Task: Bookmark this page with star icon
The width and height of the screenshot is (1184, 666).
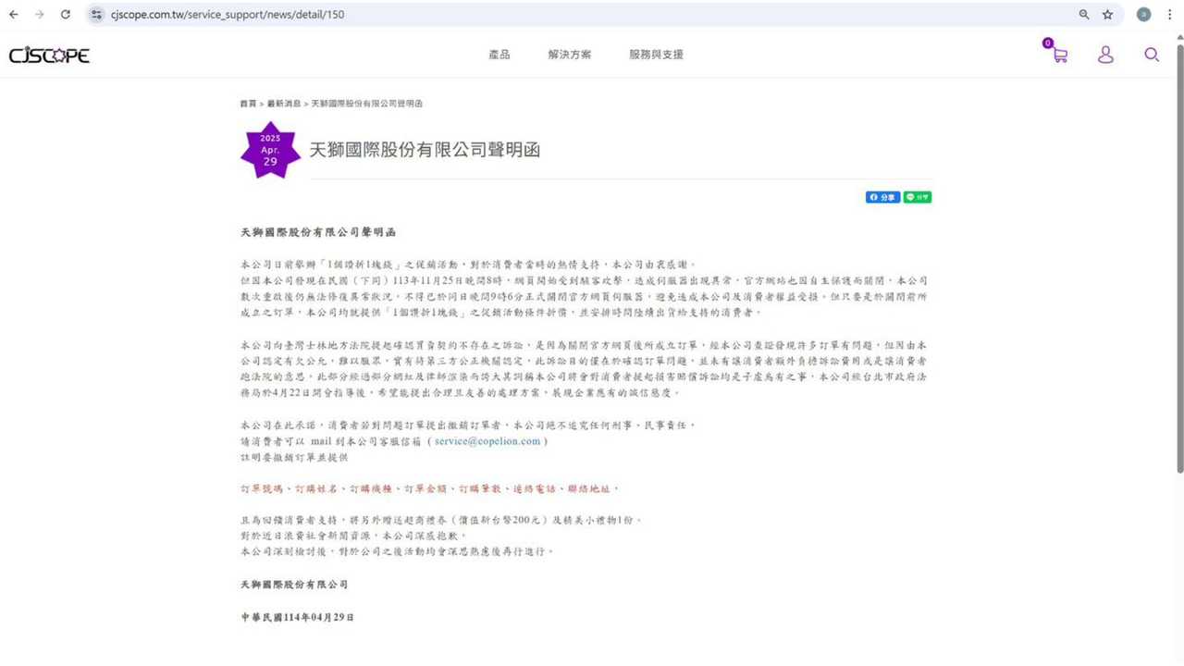Action: (x=1107, y=15)
